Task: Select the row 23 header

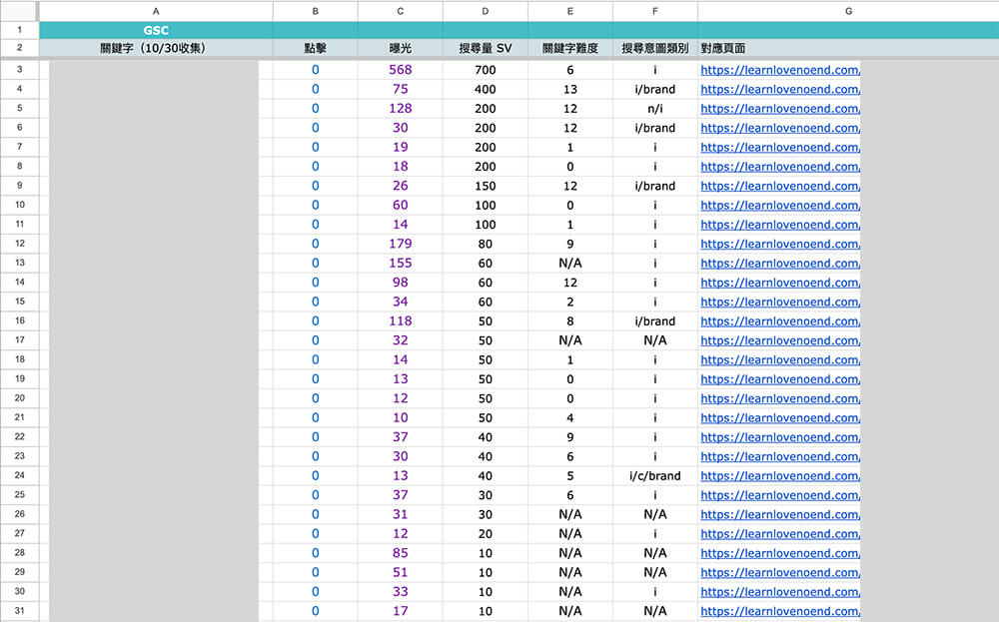Action: coord(19,456)
